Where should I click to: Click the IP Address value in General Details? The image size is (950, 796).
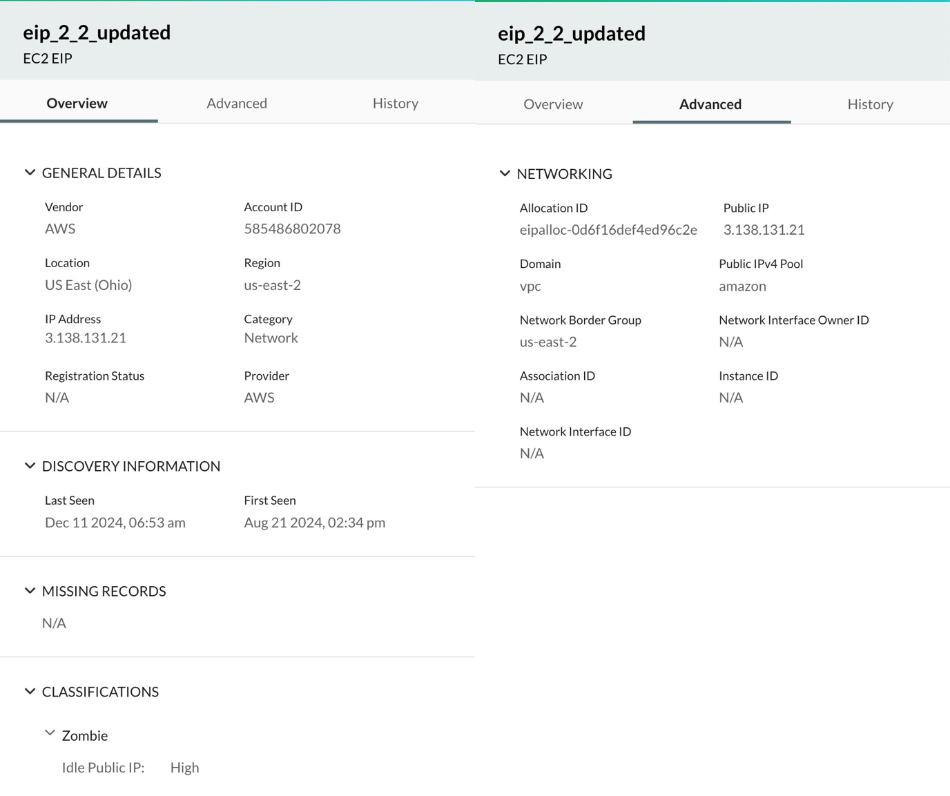coord(86,338)
